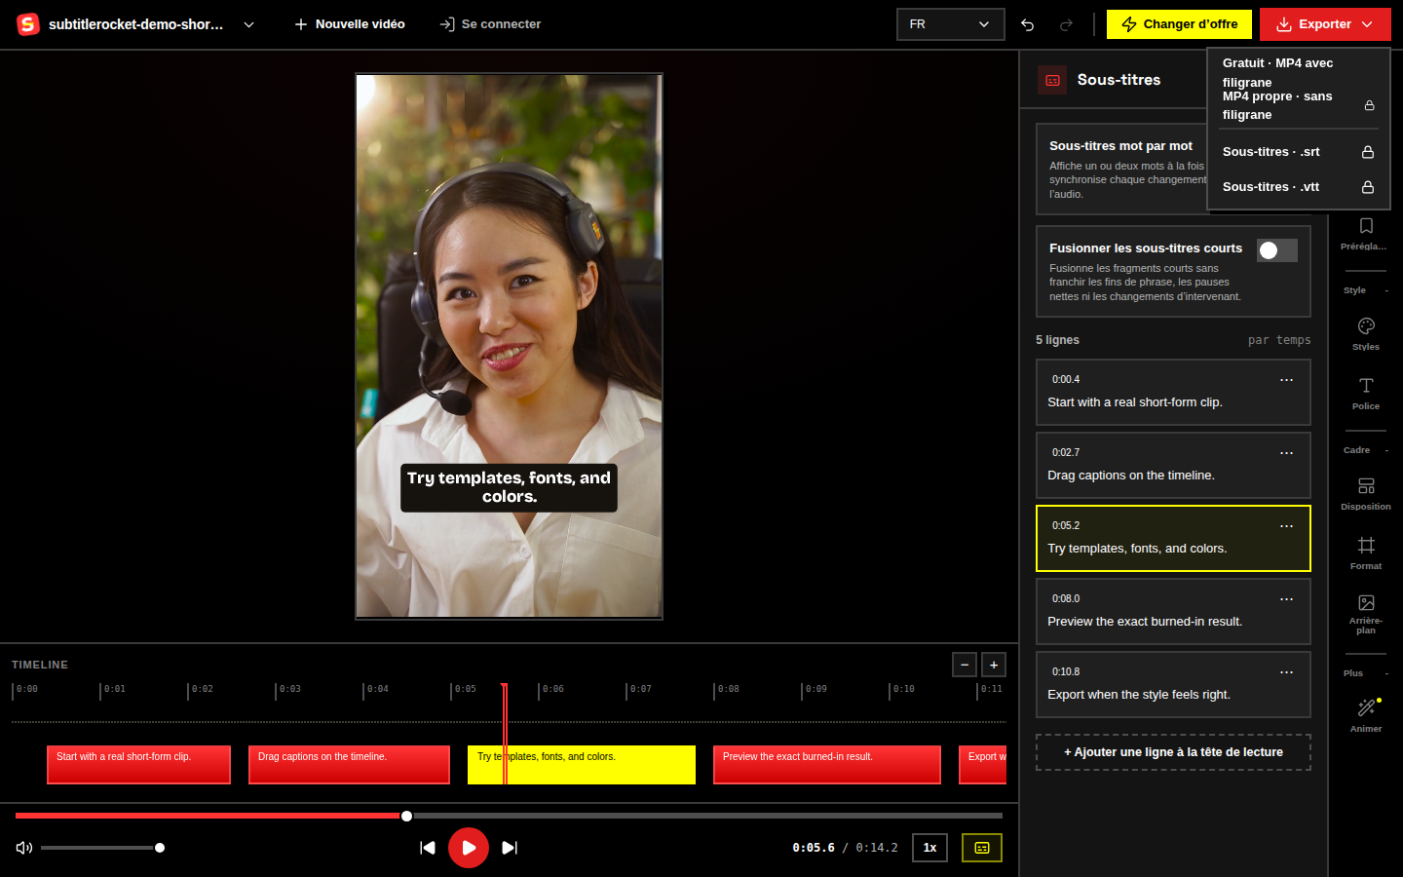Open options menu for 0:02.7 caption
Screen dimensions: 1403x877
tap(1286, 453)
